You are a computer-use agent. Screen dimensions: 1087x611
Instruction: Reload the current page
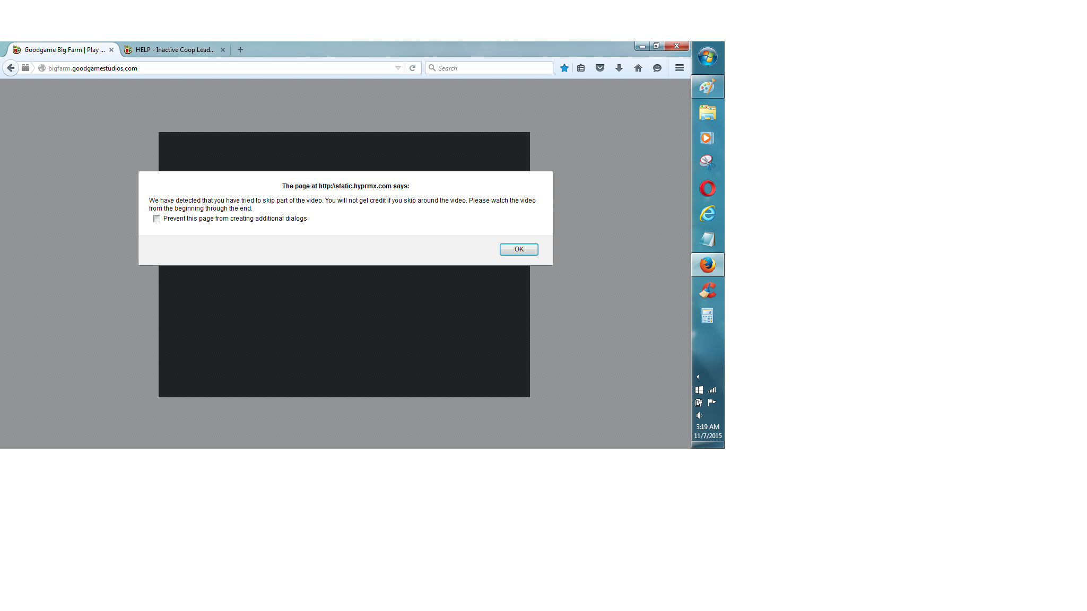412,68
